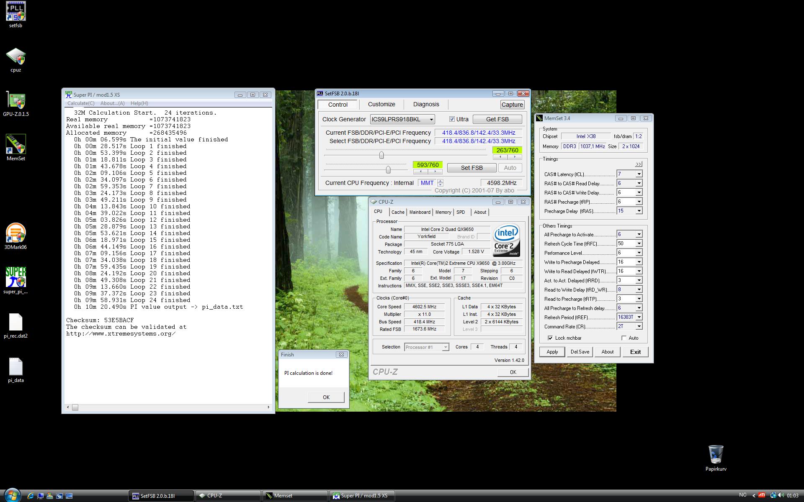Open Performance Level dropdown
Viewport: 804px width, 502px height.
[x=639, y=253]
